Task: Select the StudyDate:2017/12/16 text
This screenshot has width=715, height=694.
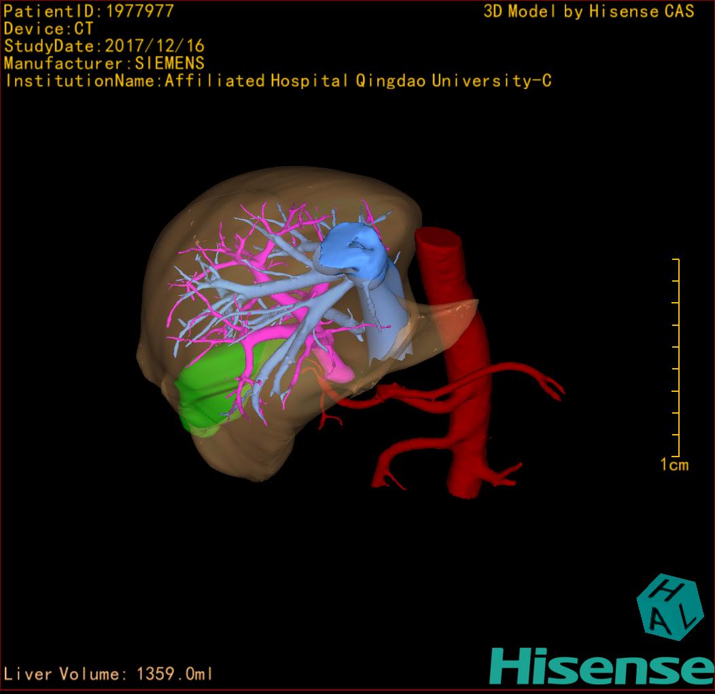Action: (x=104, y=46)
